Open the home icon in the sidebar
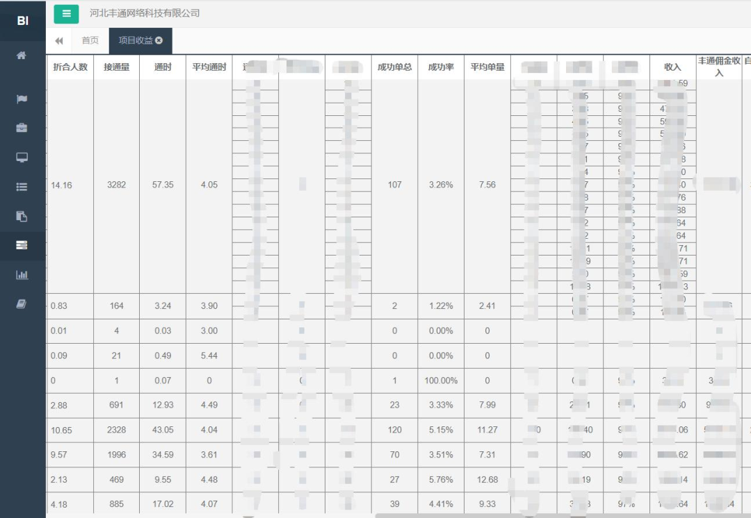The width and height of the screenshot is (751, 518). (22, 55)
